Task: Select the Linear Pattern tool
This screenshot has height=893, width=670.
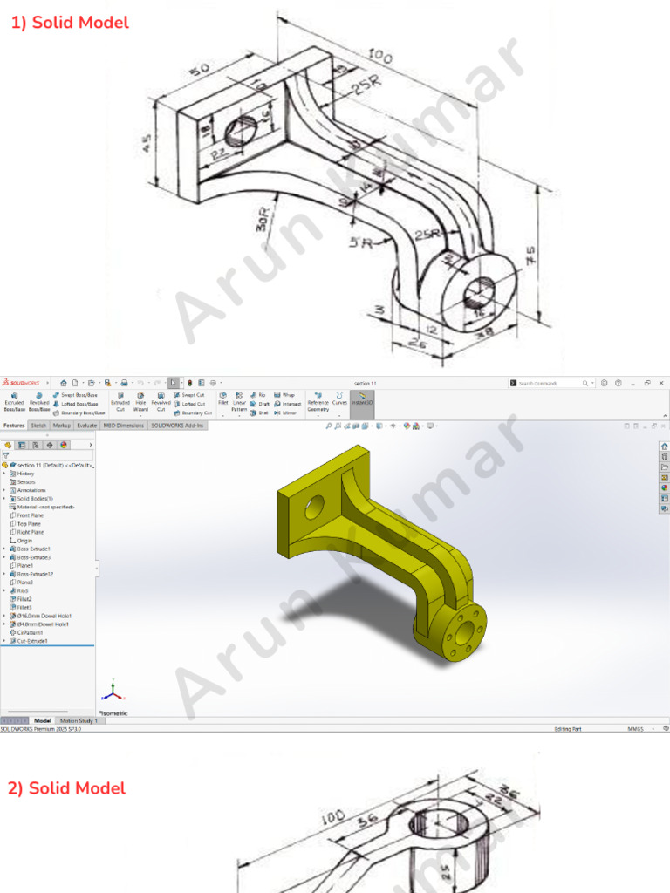Action: pos(239,401)
